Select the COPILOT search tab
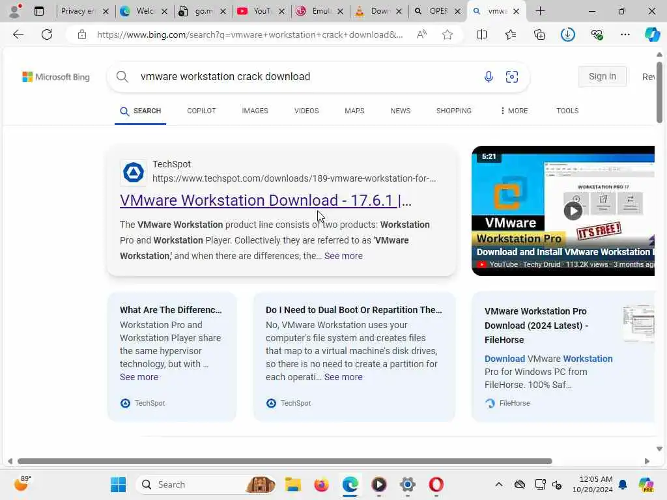 click(x=202, y=111)
